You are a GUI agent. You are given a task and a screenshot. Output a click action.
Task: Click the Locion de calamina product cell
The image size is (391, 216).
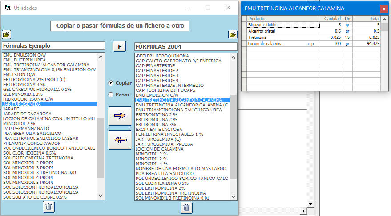point(283,44)
